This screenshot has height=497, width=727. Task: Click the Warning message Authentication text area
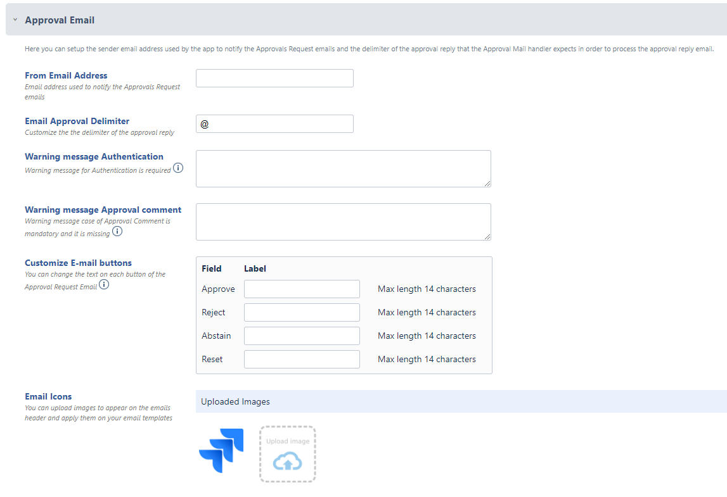click(x=343, y=168)
